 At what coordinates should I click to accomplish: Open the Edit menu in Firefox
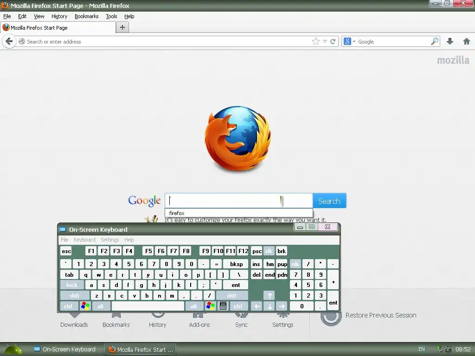pyautogui.click(x=22, y=16)
